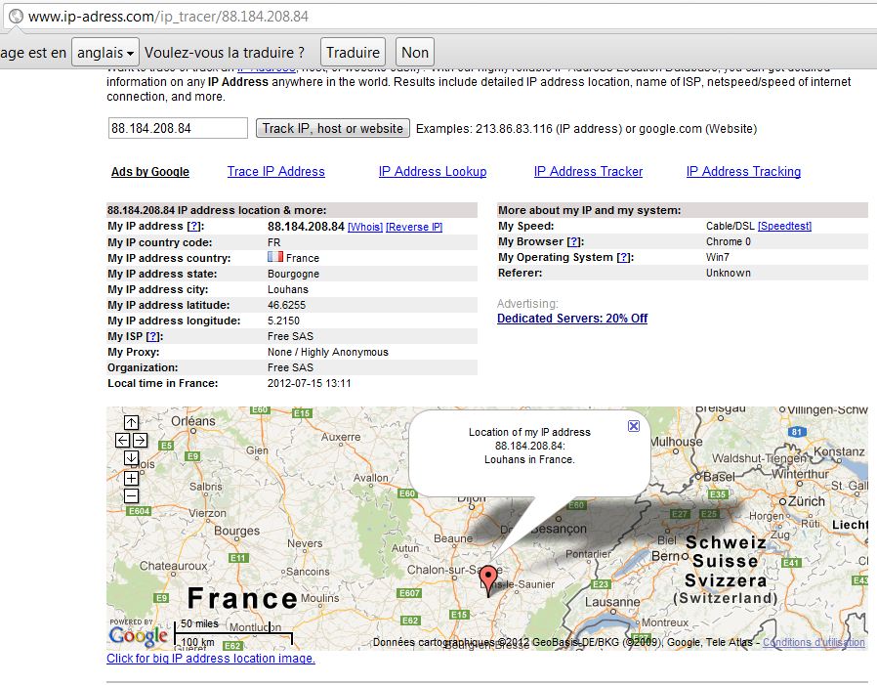Click the country code value 'FR'

pyautogui.click(x=274, y=242)
